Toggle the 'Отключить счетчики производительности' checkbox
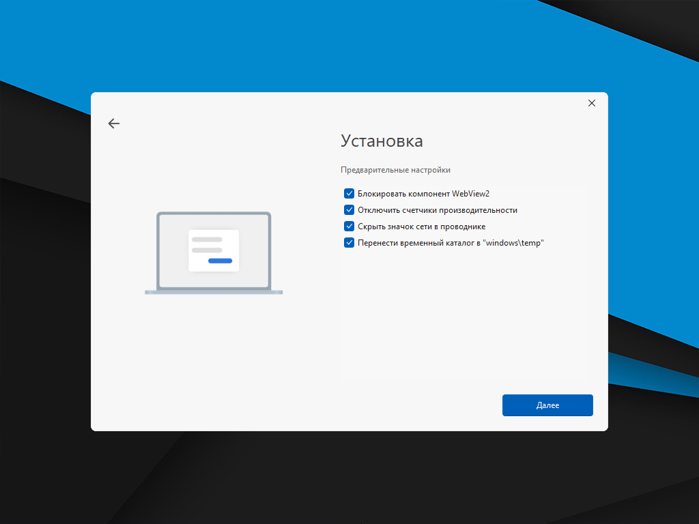 pos(349,210)
